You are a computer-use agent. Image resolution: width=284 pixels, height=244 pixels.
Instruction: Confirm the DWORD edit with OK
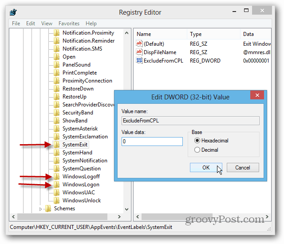[x=206, y=167]
